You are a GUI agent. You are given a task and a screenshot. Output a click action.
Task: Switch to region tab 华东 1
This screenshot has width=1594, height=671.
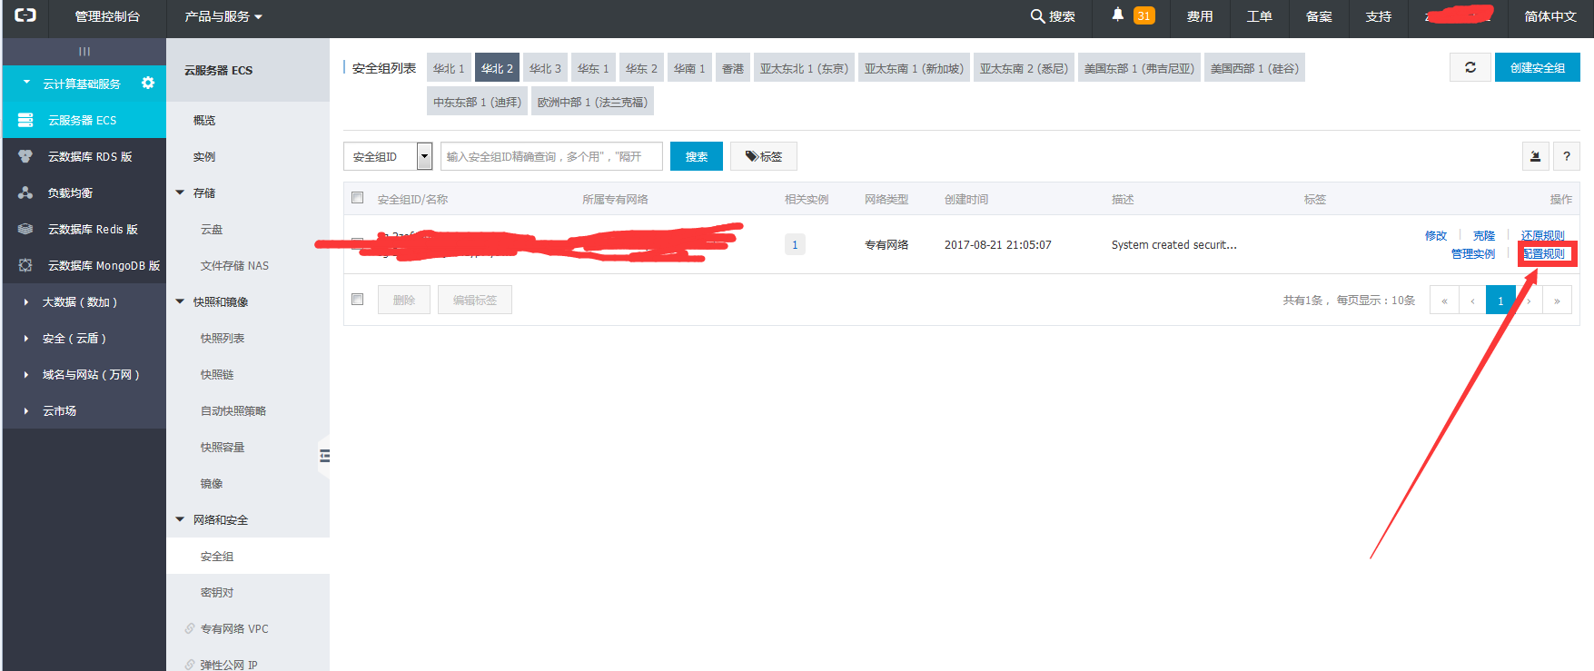pyautogui.click(x=593, y=68)
